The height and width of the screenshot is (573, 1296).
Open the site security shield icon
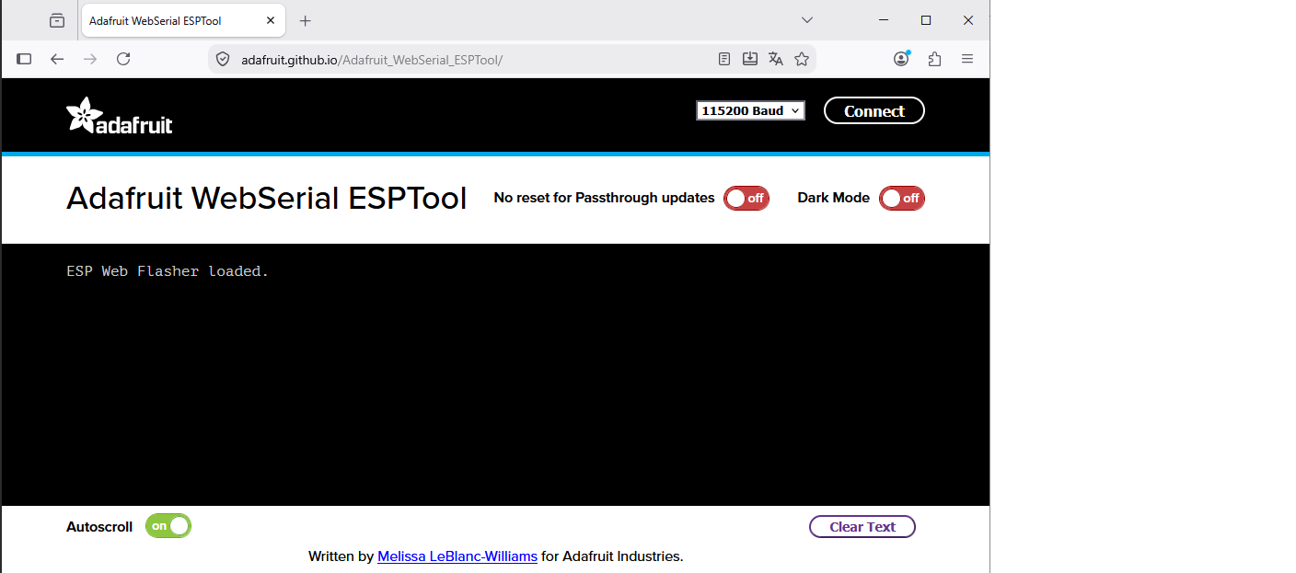point(222,59)
